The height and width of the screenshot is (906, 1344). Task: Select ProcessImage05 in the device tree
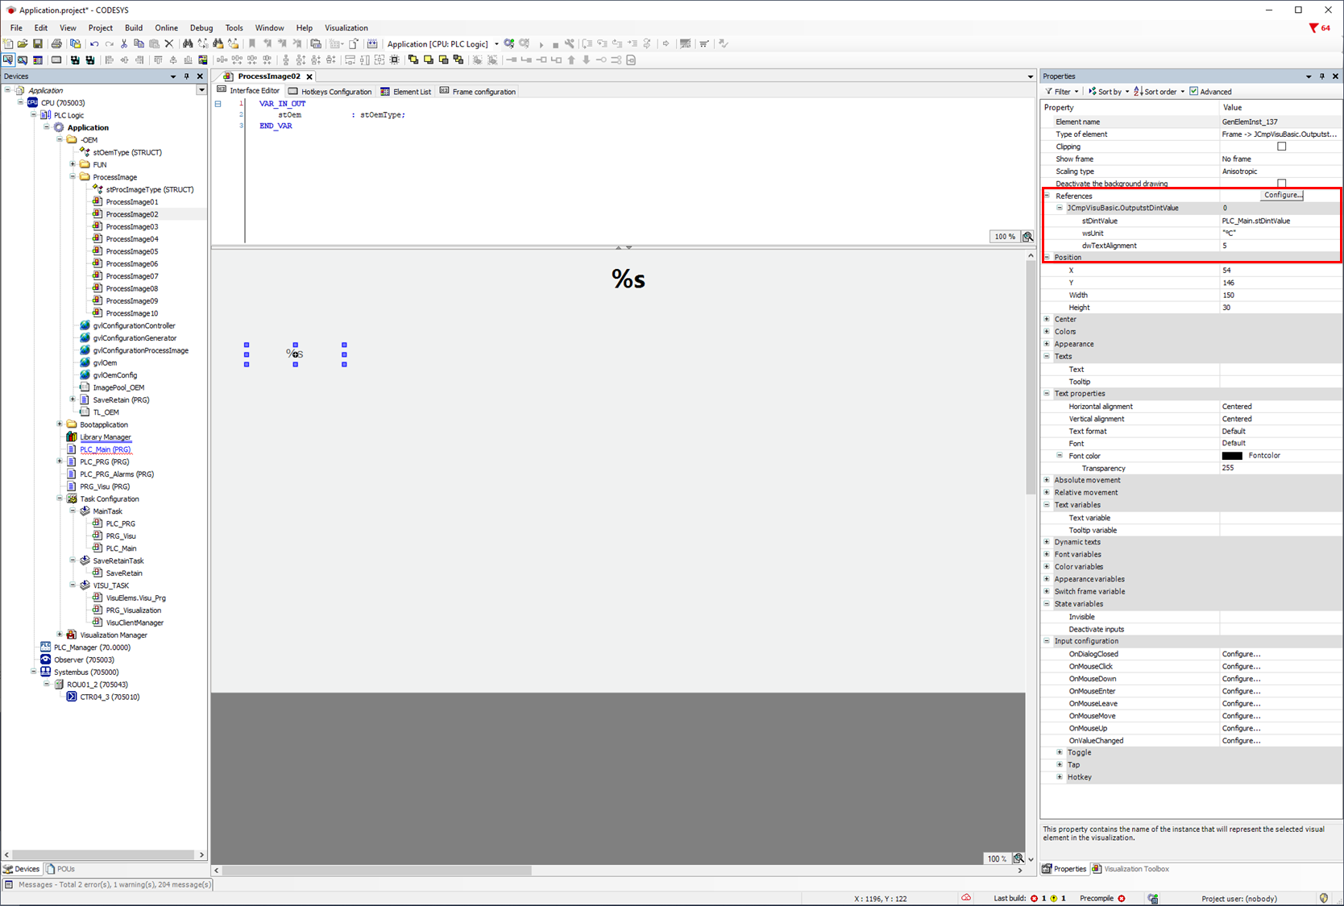[131, 251]
